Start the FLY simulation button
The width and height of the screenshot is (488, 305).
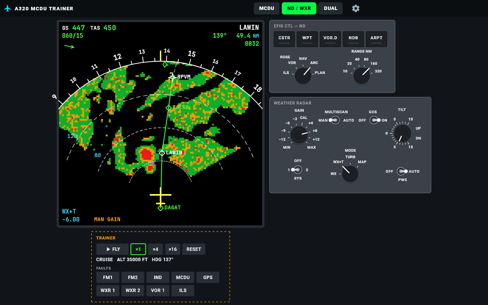(112, 249)
